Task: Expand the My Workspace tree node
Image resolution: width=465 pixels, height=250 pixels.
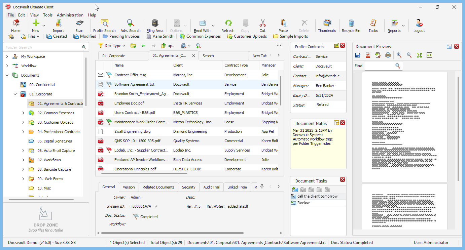Action: click(x=7, y=56)
